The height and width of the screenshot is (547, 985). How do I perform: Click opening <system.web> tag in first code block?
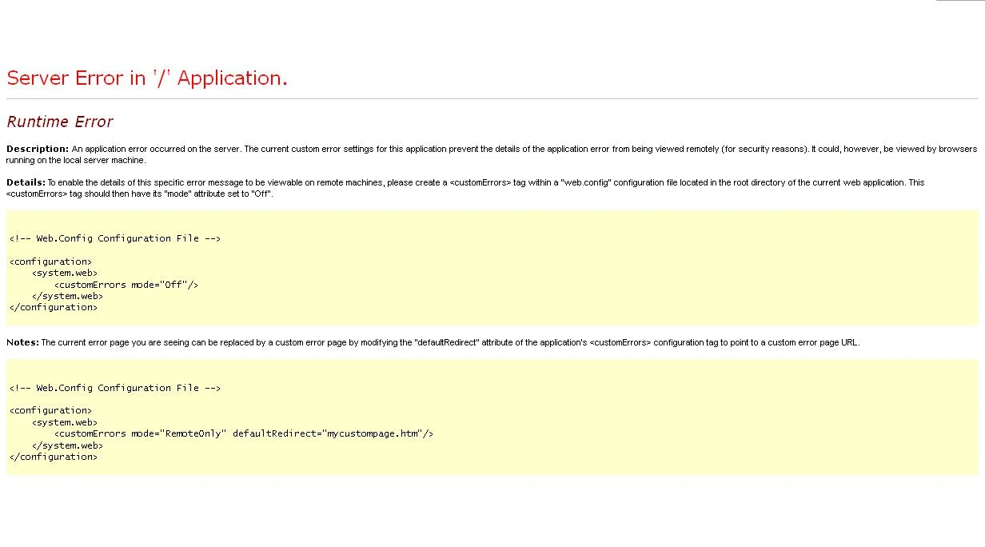point(65,273)
